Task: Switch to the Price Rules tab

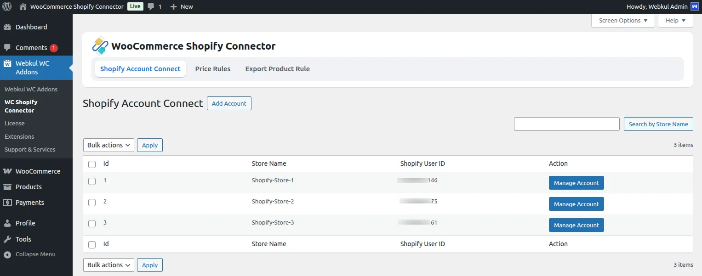Action: (213, 69)
